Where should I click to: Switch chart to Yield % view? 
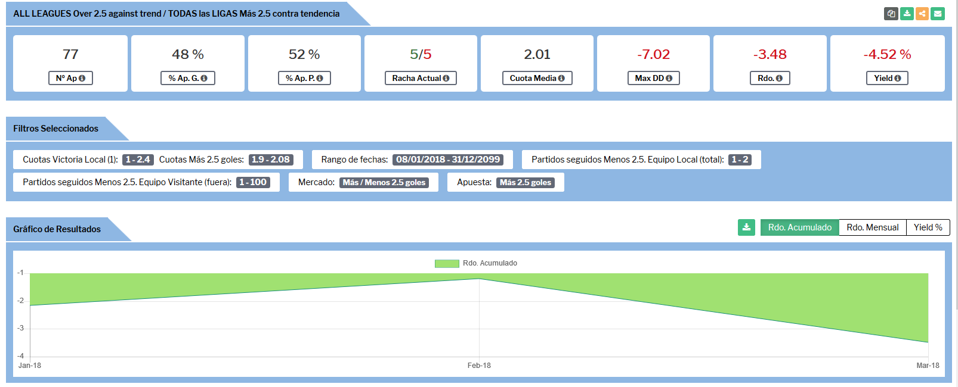pos(928,227)
